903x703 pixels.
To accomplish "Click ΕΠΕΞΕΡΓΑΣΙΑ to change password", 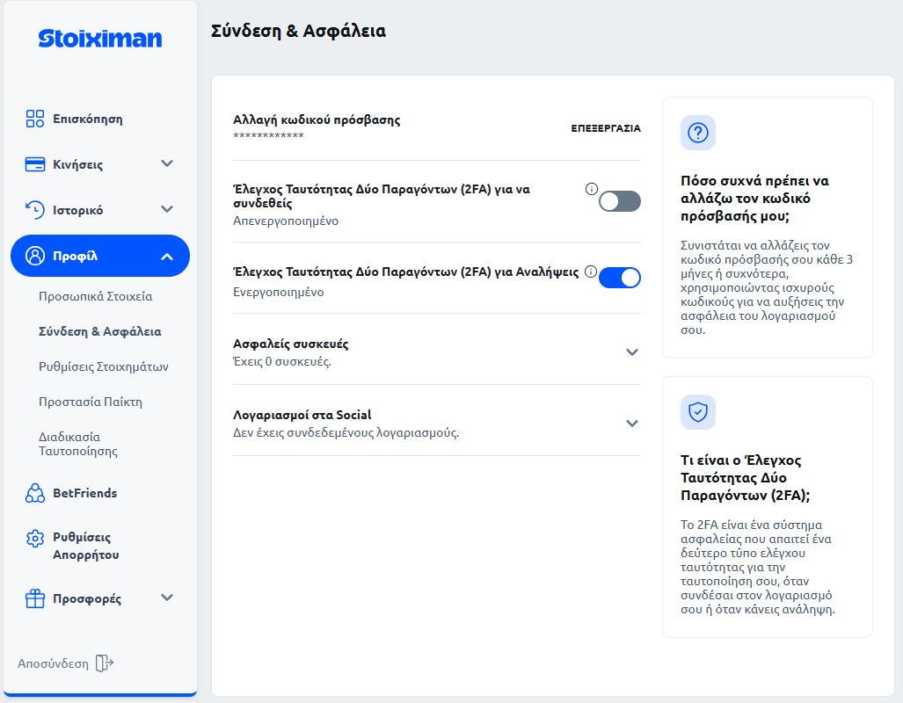I will click(606, 128).
